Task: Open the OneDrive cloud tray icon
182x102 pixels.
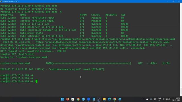Action: pyautogui.click(x=147, y=99)
